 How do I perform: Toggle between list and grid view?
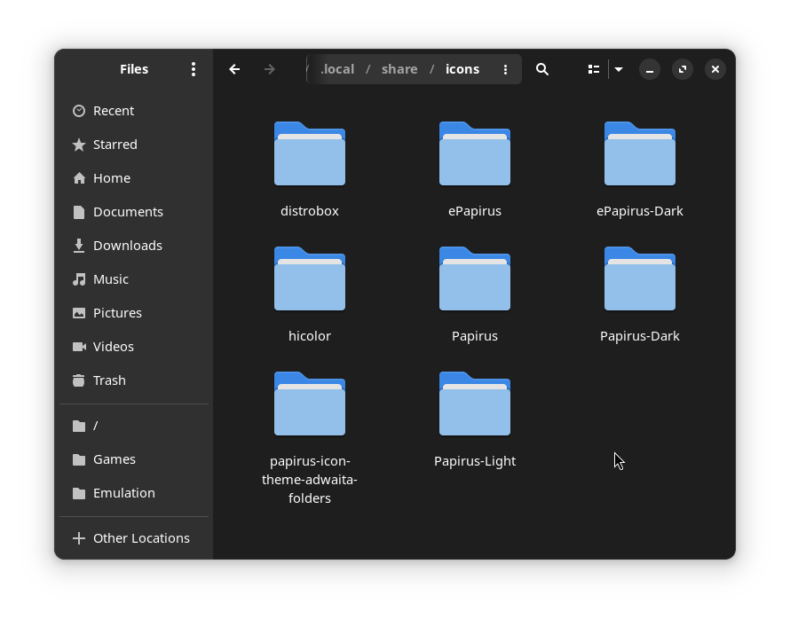[594, 69]
